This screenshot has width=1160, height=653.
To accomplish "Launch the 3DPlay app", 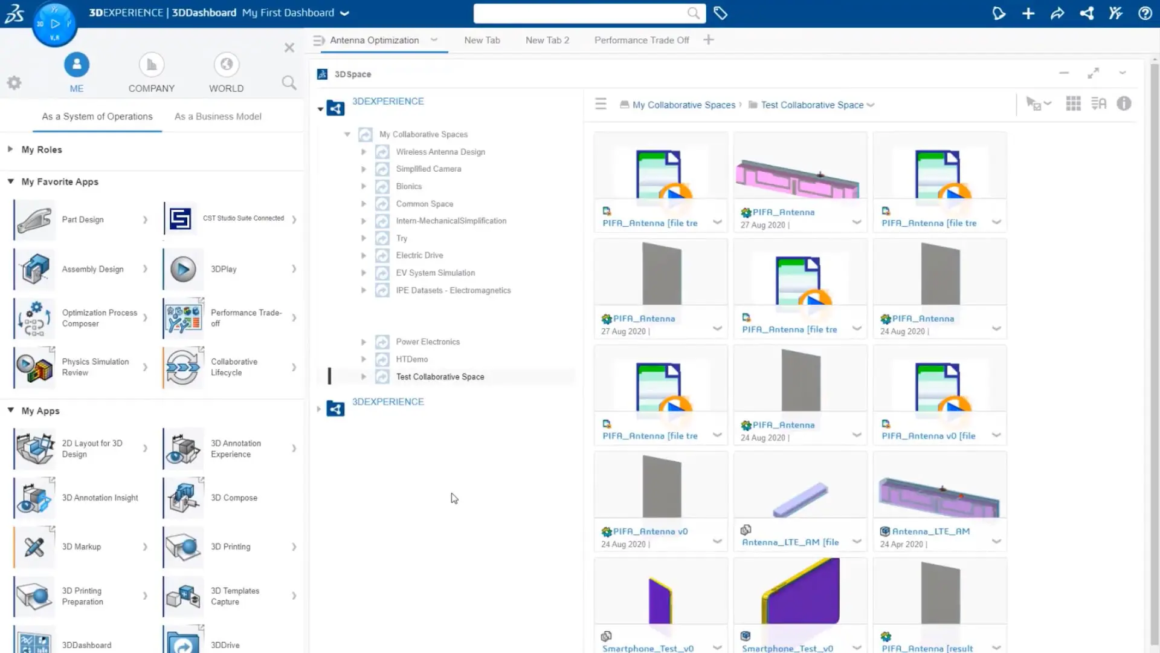I will 183,269.
